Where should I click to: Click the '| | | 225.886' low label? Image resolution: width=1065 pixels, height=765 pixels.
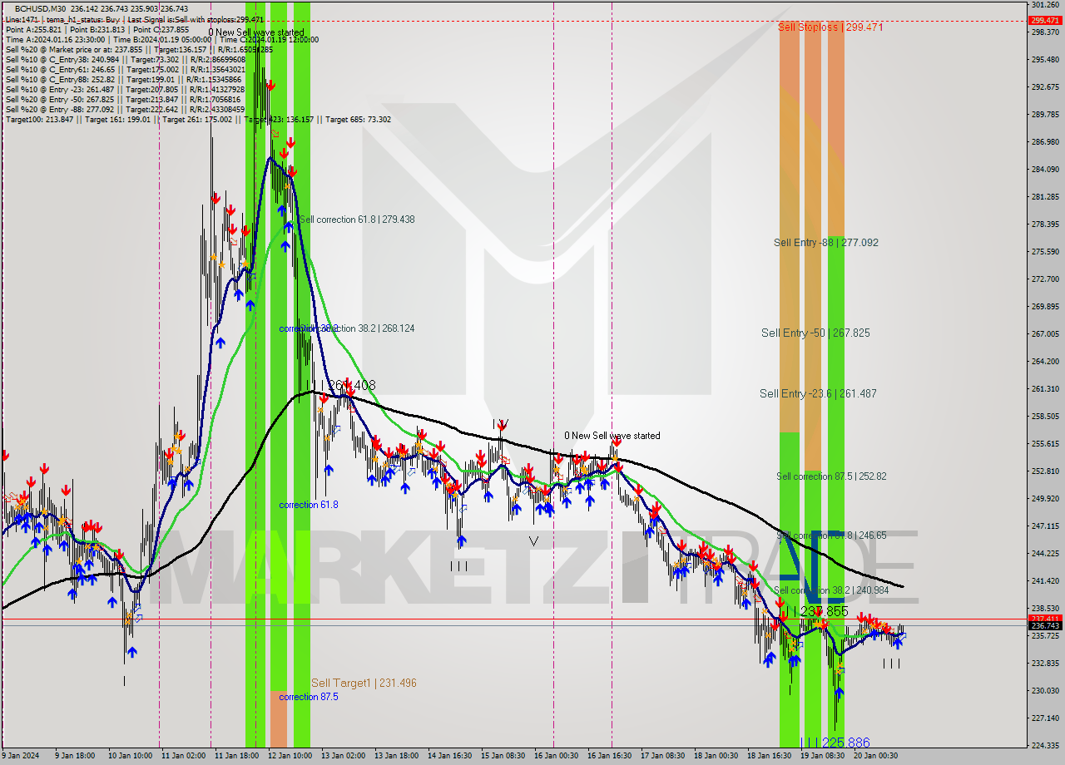point(835,743)
